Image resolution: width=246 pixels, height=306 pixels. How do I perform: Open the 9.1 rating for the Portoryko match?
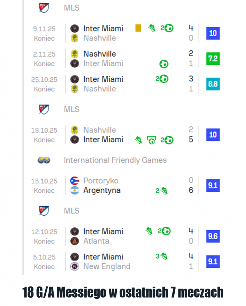tap(213, 186)
